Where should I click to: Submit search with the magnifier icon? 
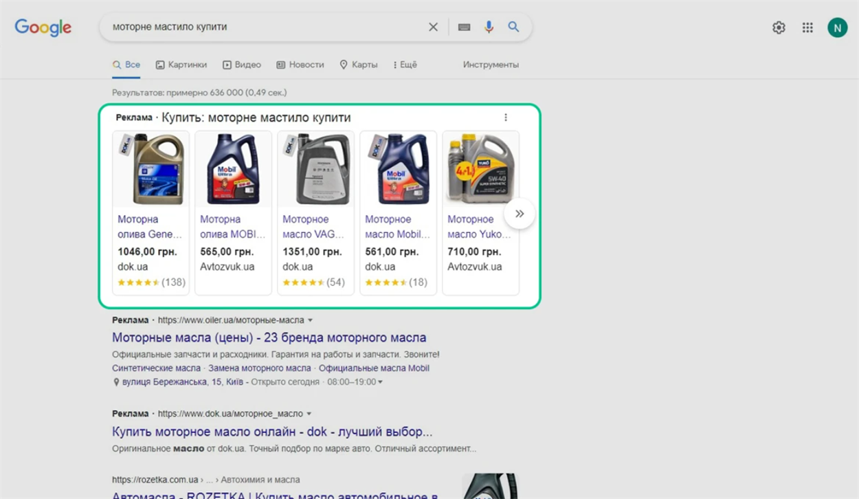point(513,27)
